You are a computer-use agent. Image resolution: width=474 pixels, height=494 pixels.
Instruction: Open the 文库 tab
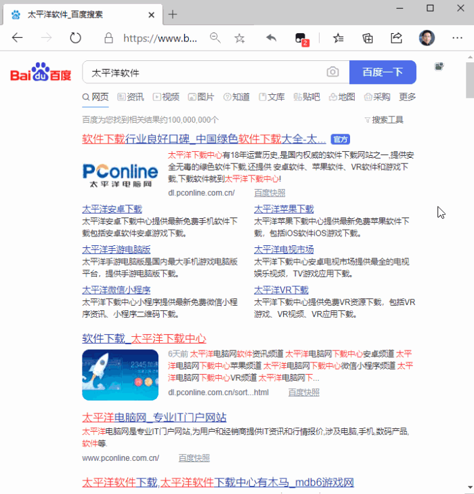click(x=272, y=97)
